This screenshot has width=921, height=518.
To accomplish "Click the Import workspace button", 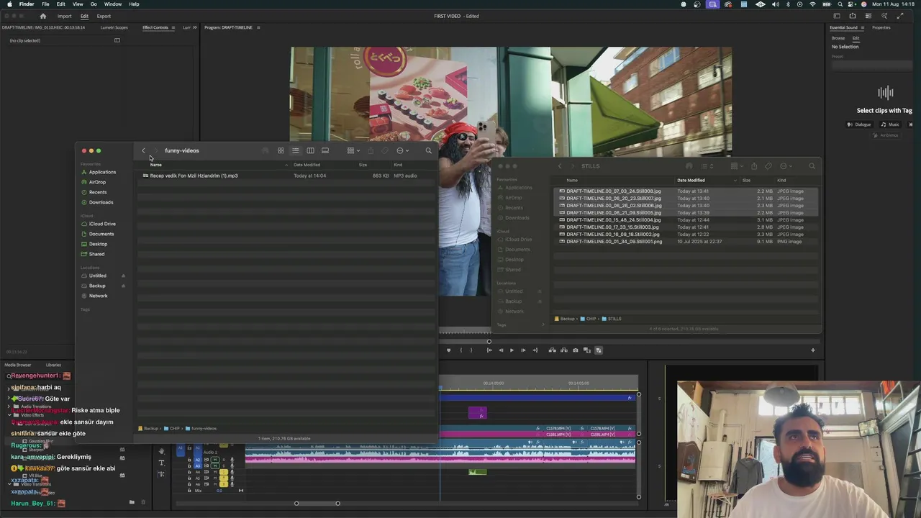I will click(64, 16).
